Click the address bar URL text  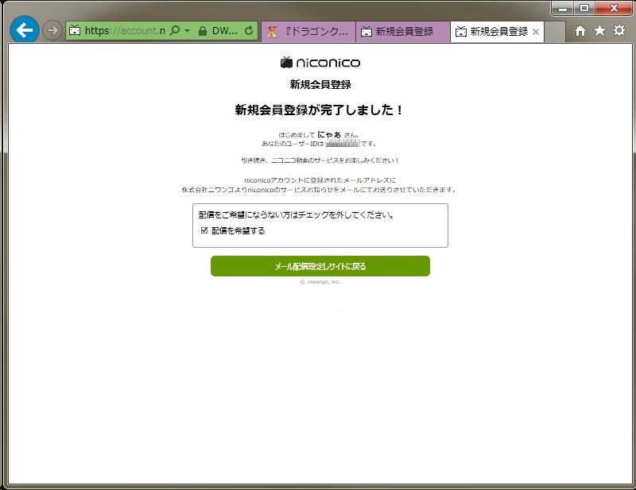tap(125, 31)
